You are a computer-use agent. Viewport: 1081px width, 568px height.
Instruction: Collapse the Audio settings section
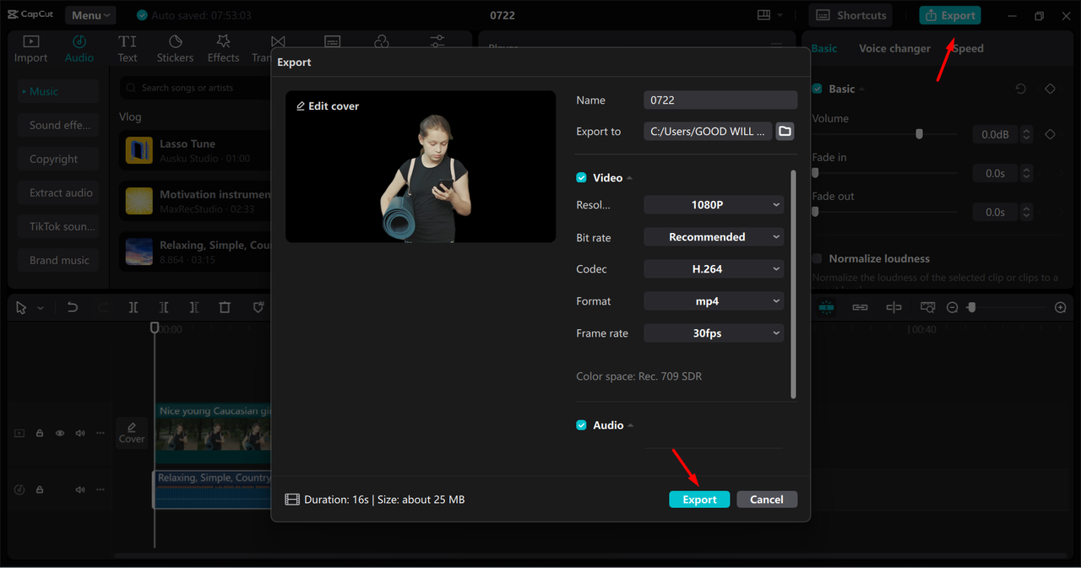coord(630,425)
